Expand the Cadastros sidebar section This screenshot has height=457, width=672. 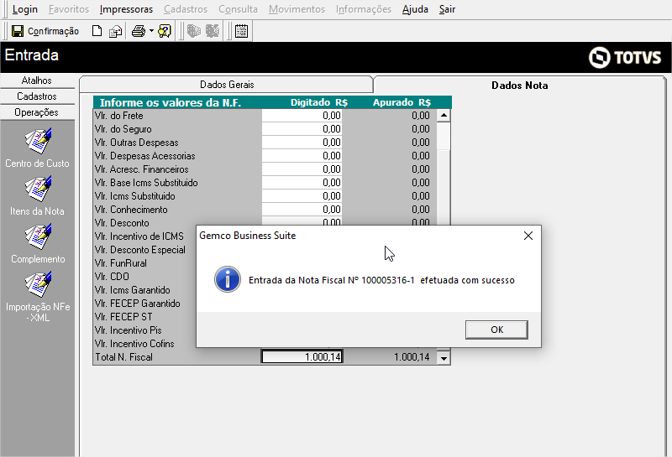pos(37,96)
